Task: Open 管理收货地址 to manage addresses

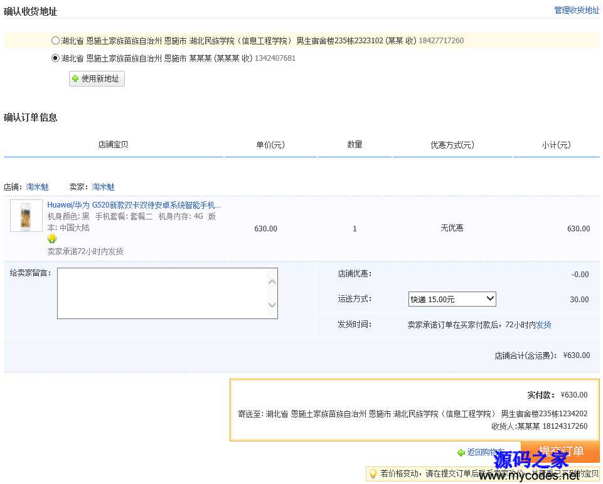Action: (x=576, y=10)
